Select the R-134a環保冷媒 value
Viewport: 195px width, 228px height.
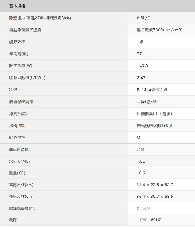click(x=152, y=90)
